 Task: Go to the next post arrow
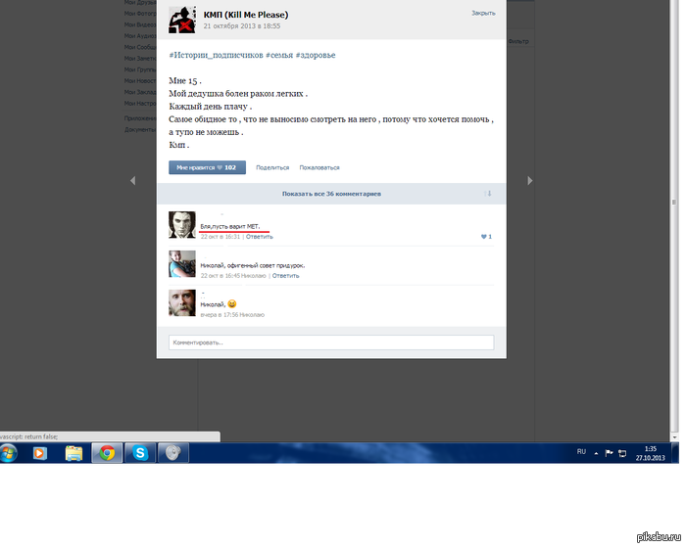(x=530, y=180)
